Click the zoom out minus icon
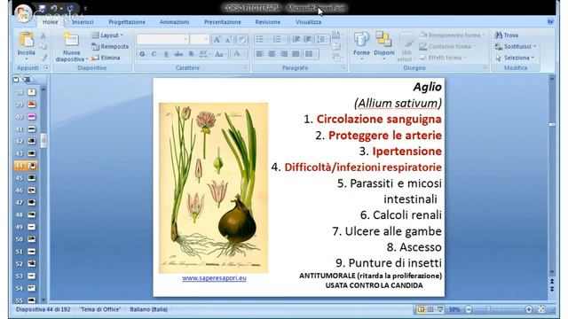 pos(469,309)
